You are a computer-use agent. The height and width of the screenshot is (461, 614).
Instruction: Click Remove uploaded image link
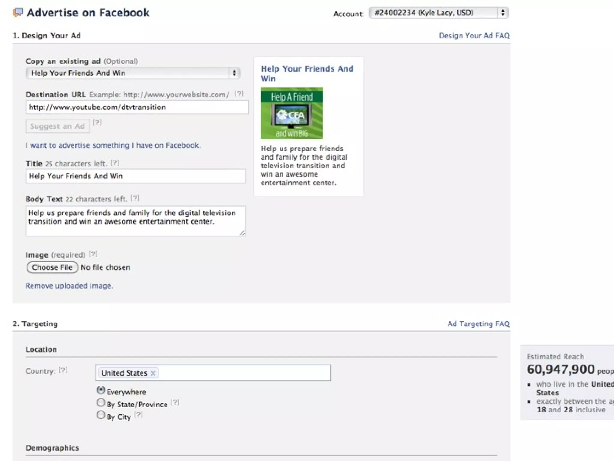pos(69,286)
